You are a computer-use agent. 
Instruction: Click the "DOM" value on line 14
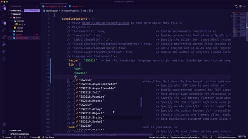pyautogui.click(x=78, y=69)
